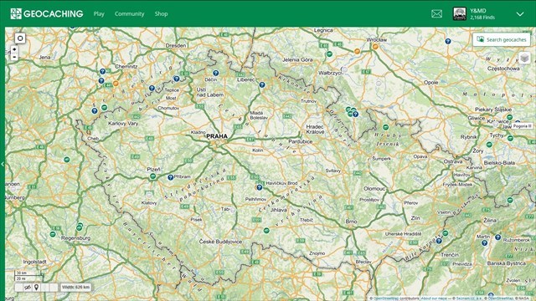Click the Regensburg city label
Screen dimensions: 536x301
pyautogui.click(x=75, y=238)
